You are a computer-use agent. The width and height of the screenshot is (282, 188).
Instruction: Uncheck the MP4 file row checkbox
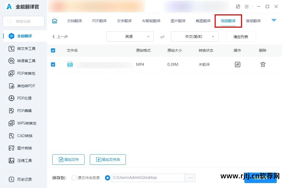coord(53,64)
